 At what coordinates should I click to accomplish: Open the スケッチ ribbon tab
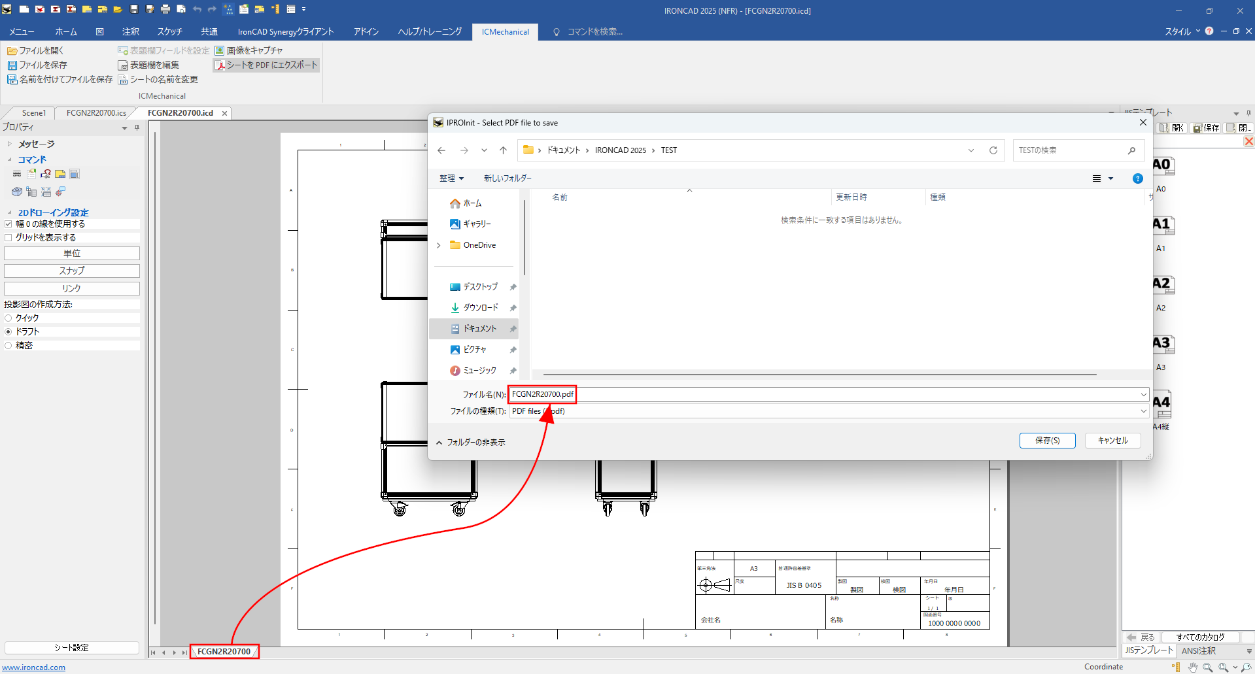[169, 31]
